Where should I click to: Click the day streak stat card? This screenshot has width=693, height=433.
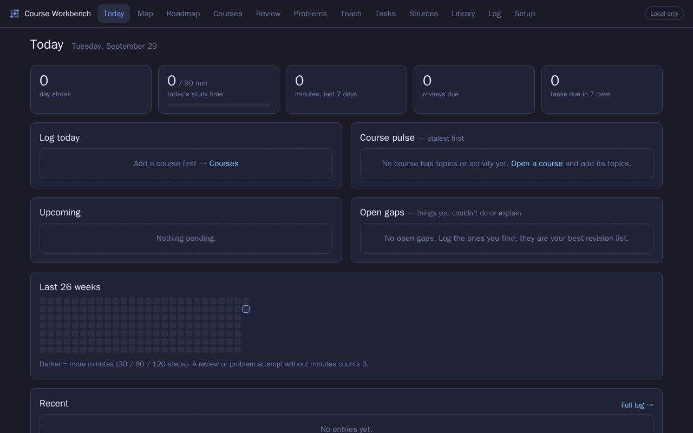tap(91, 90)
